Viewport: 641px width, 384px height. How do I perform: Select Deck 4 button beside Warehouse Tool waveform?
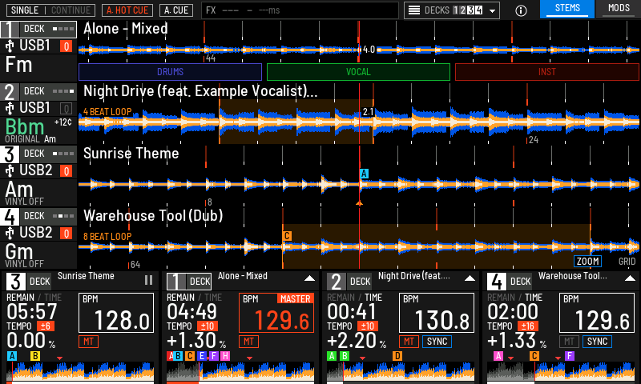(x=38, y=216)
